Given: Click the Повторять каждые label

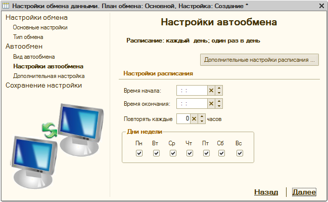Looking at the screenshot, I should 148,119.
